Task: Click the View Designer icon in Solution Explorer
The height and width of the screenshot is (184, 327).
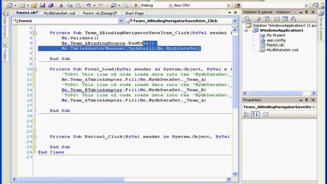Action: tap(285, 19)
